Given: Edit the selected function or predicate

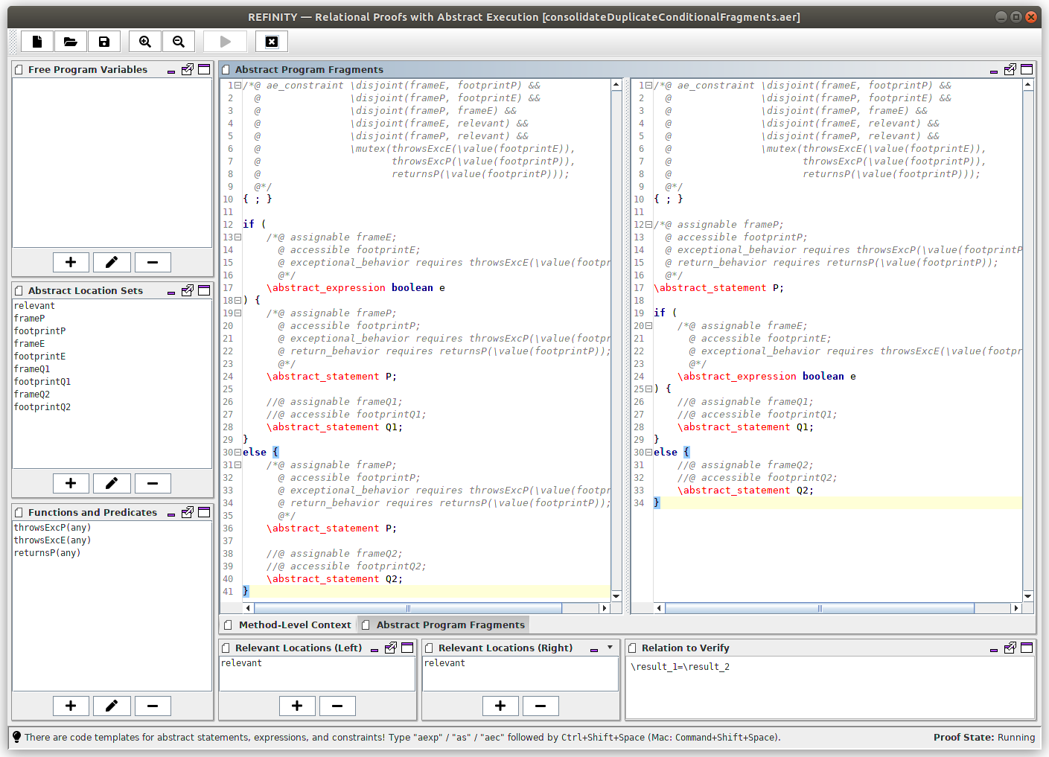Looking at the screenshot, I should pyautogui.click(x=112, y=706).
